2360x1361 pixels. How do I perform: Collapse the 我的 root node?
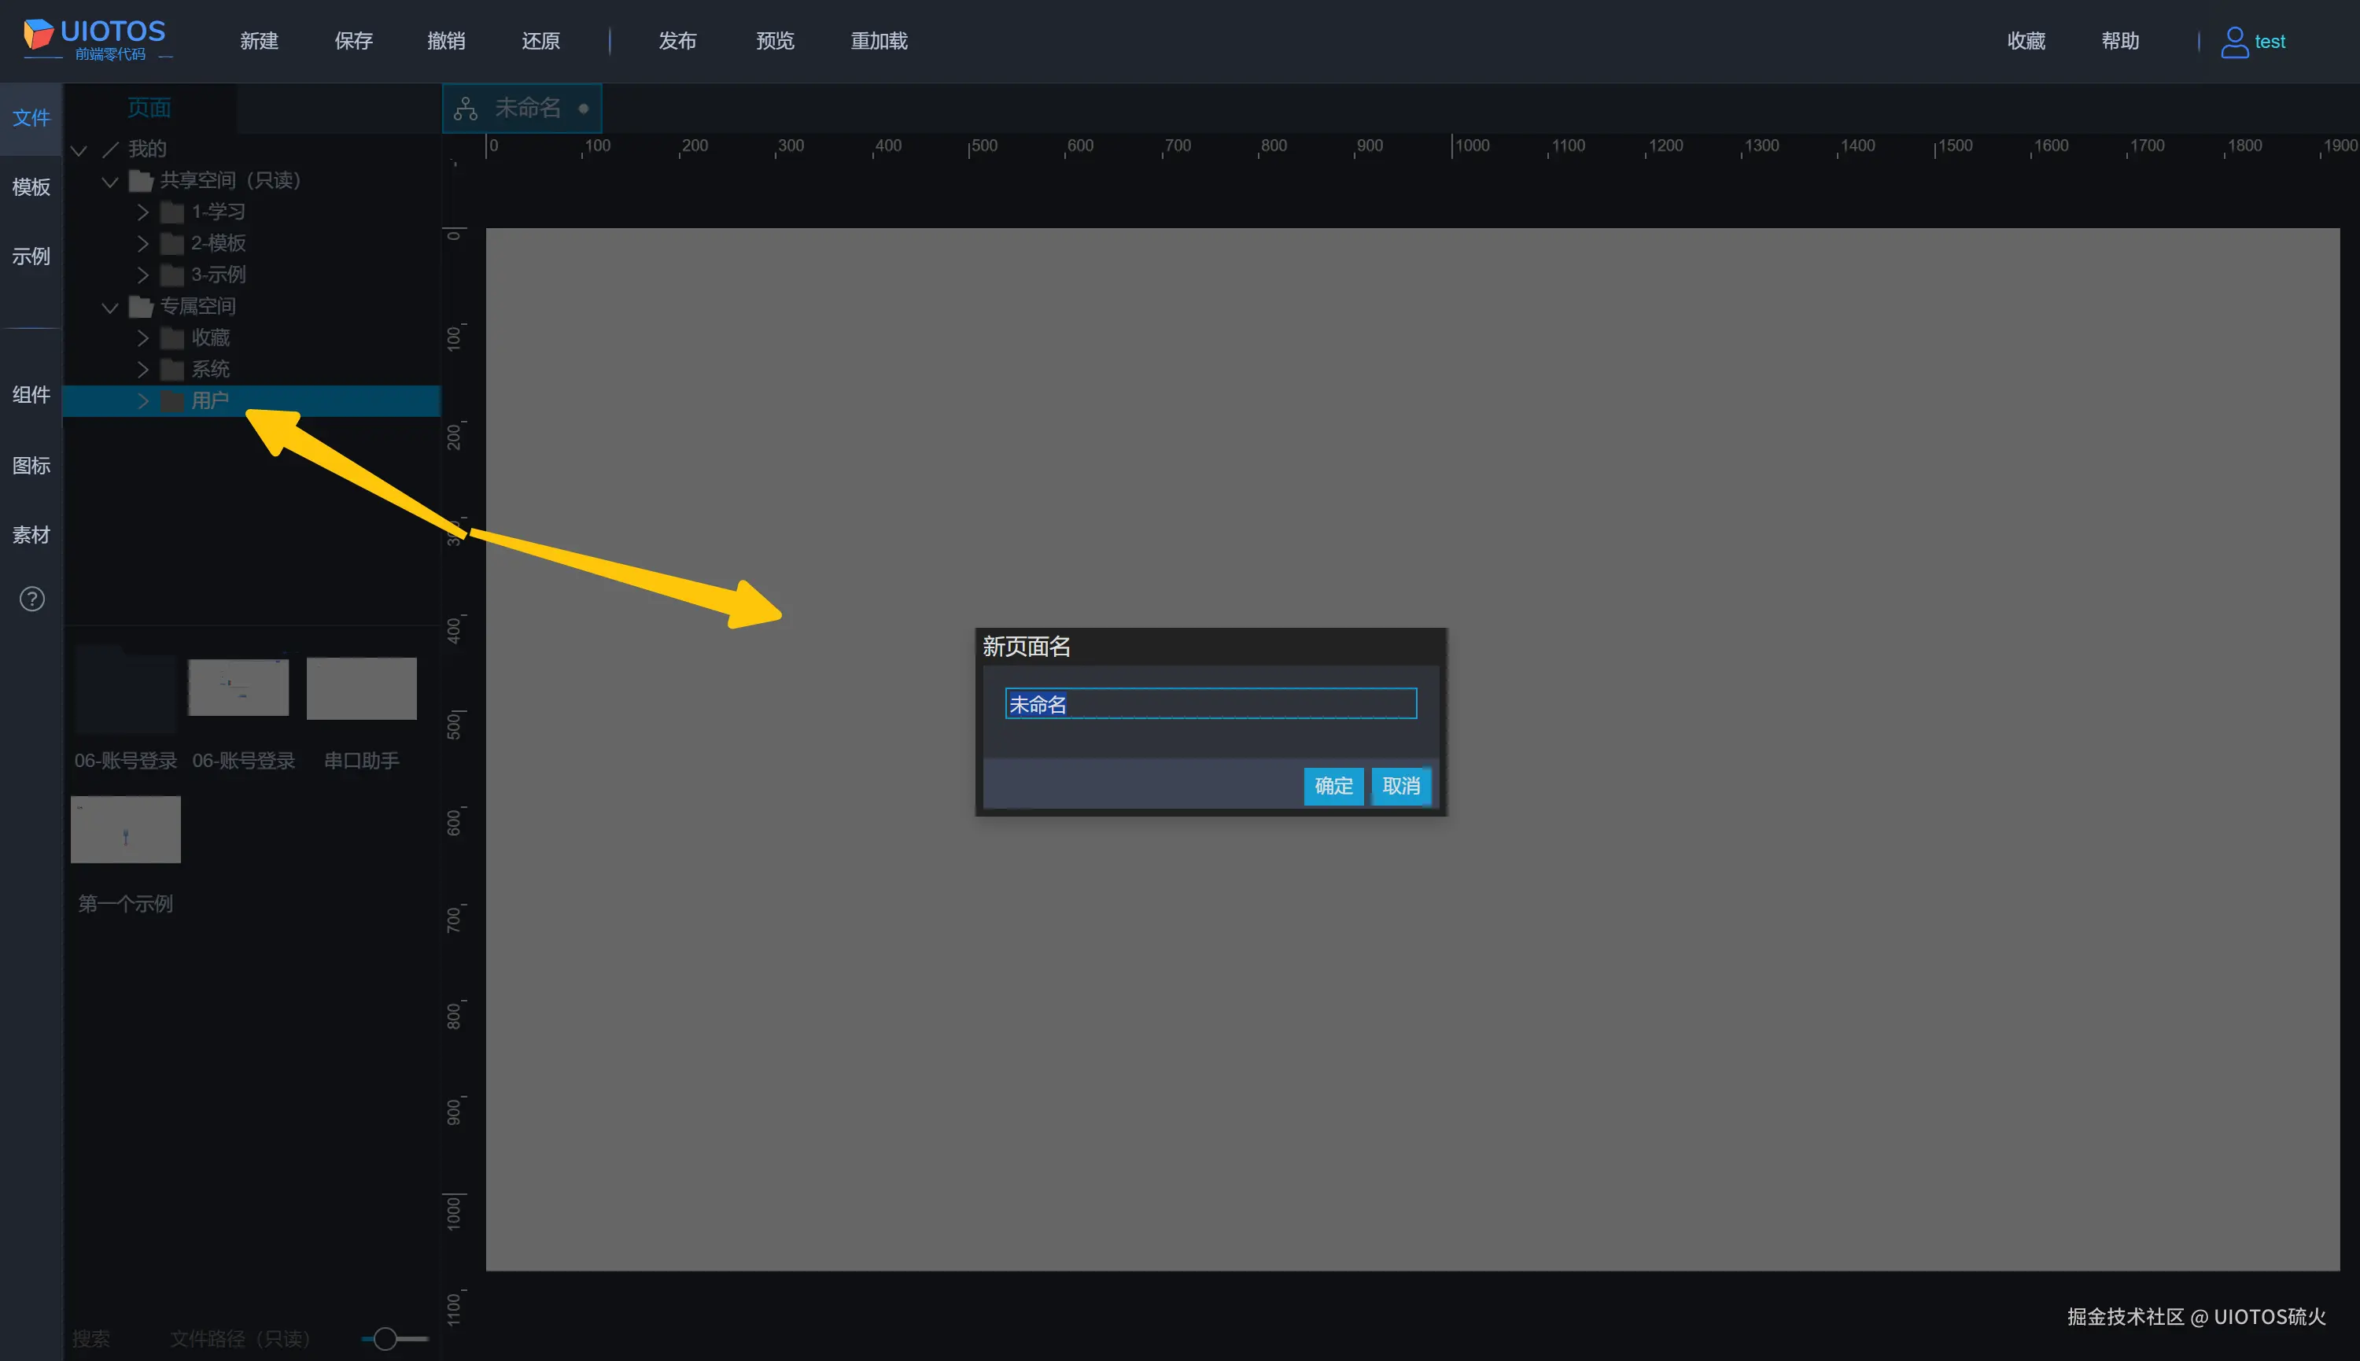(x=79, y=149)
